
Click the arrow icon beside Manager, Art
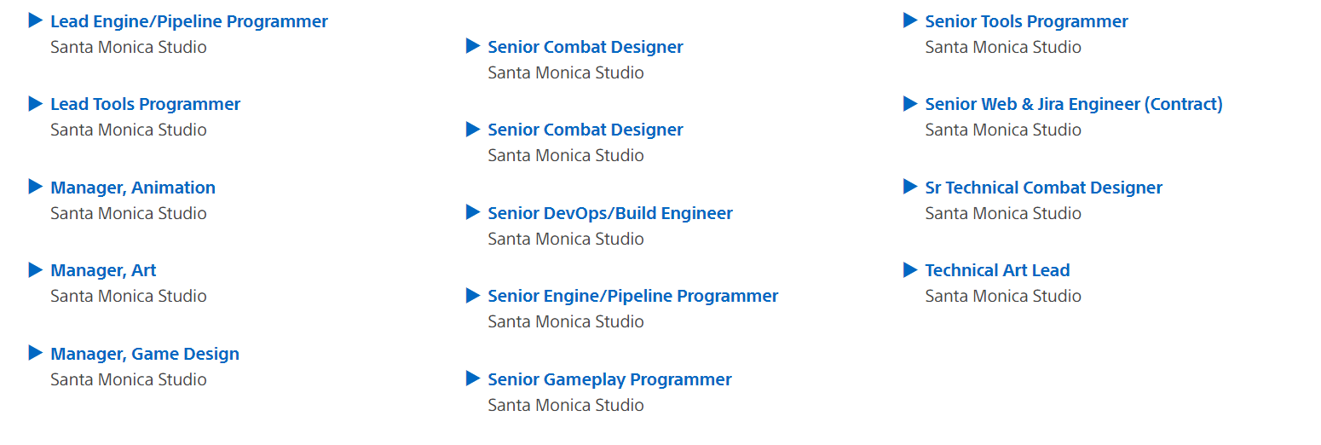(36, 270)
